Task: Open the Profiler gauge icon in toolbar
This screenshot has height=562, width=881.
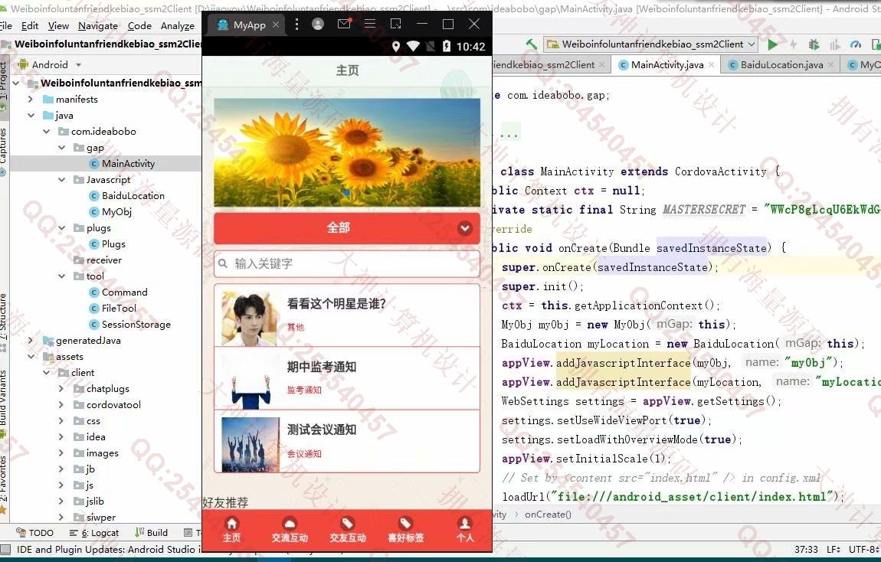Action: tap(856, 44)
